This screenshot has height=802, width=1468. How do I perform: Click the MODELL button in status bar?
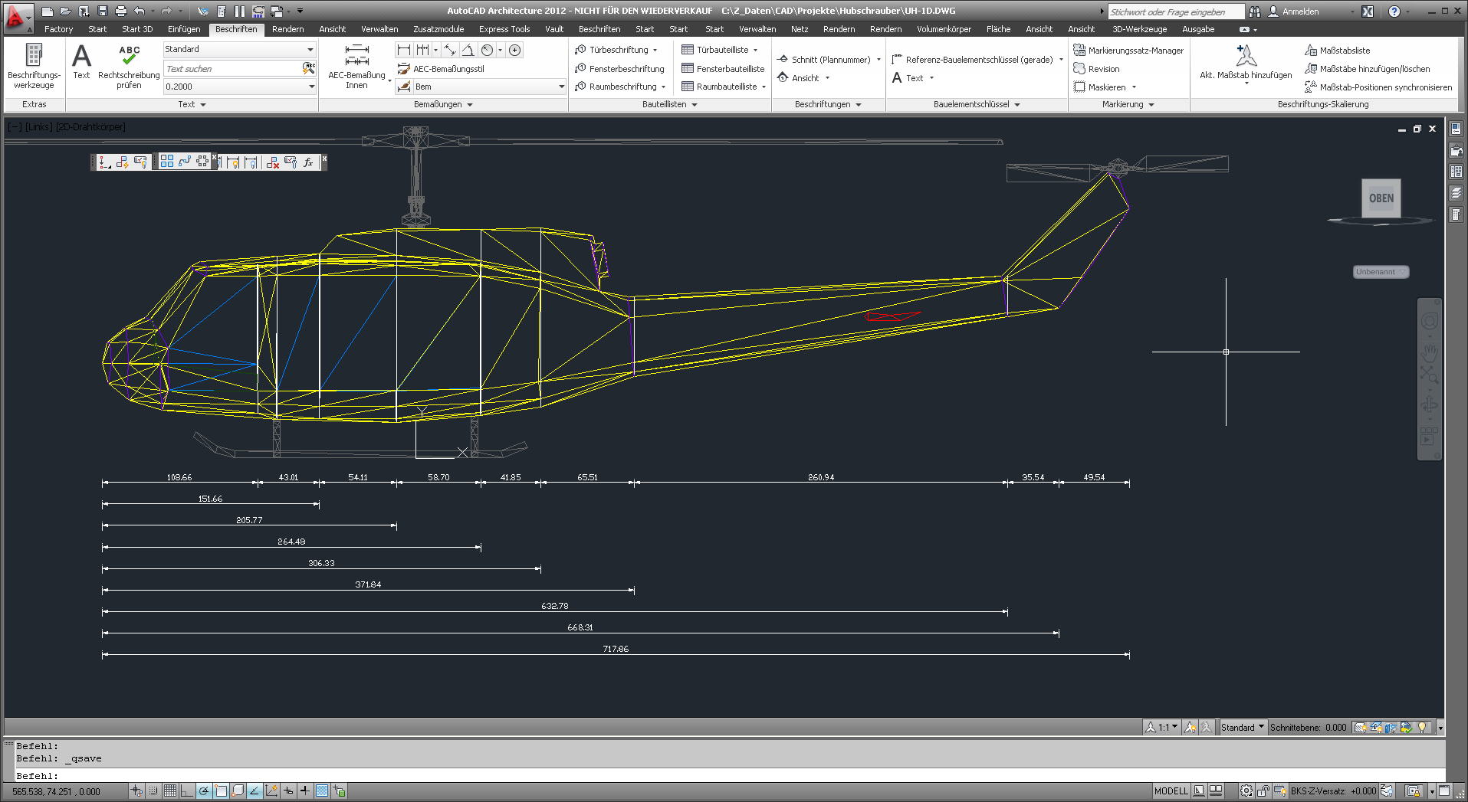click(x=1170, y=791)
